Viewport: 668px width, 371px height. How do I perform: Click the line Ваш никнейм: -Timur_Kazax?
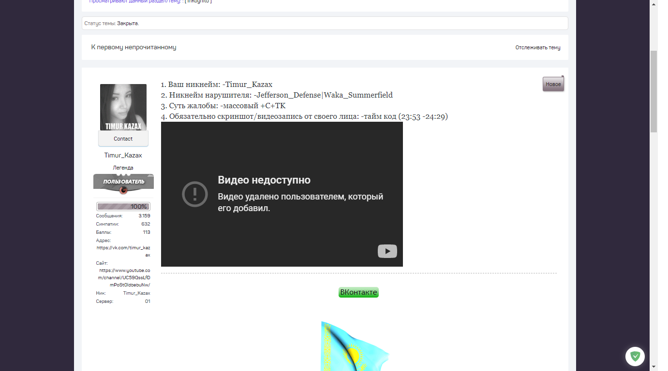217,84
